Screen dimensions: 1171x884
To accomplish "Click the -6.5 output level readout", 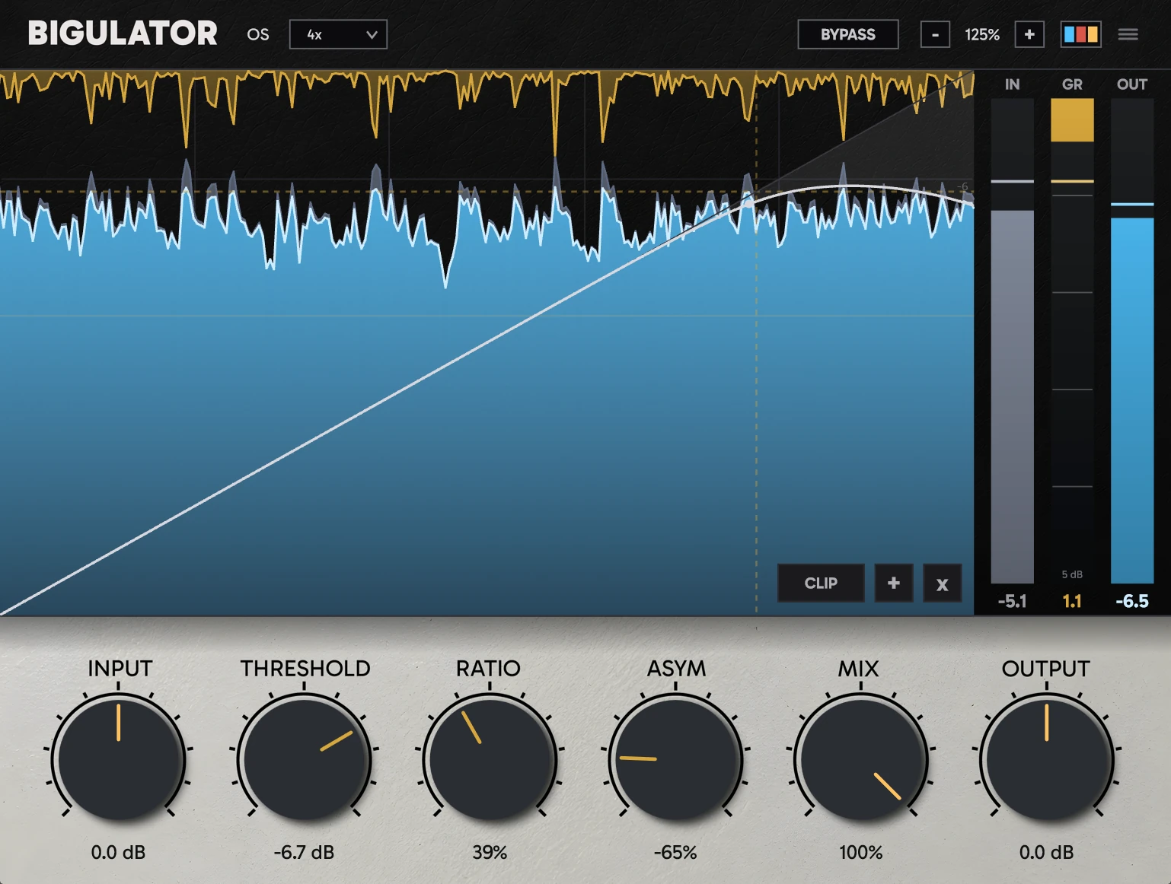I will (1132, 601).
